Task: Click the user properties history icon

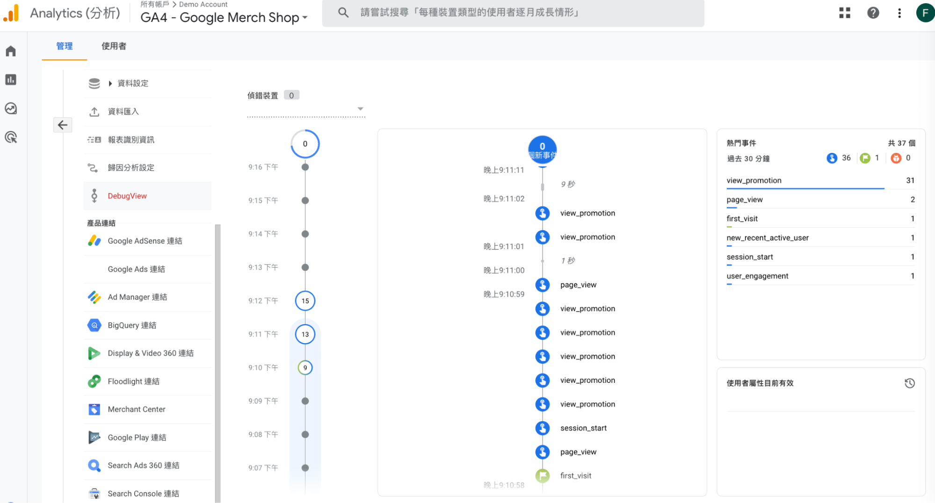Action: (909, 383)
